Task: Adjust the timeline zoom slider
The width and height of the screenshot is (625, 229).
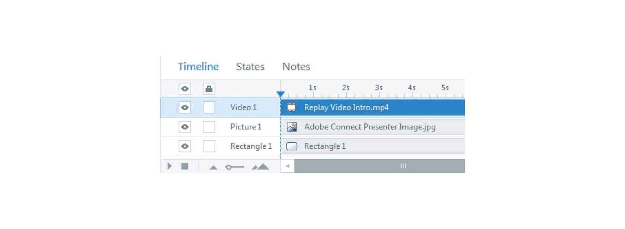Action: pos(234,167)
